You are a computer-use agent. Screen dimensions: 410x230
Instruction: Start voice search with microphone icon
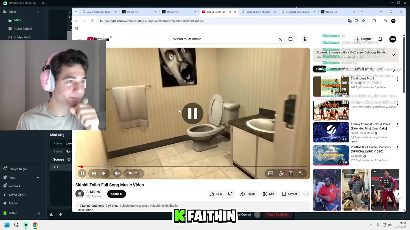pyautogui.click(x=305, y=39)
